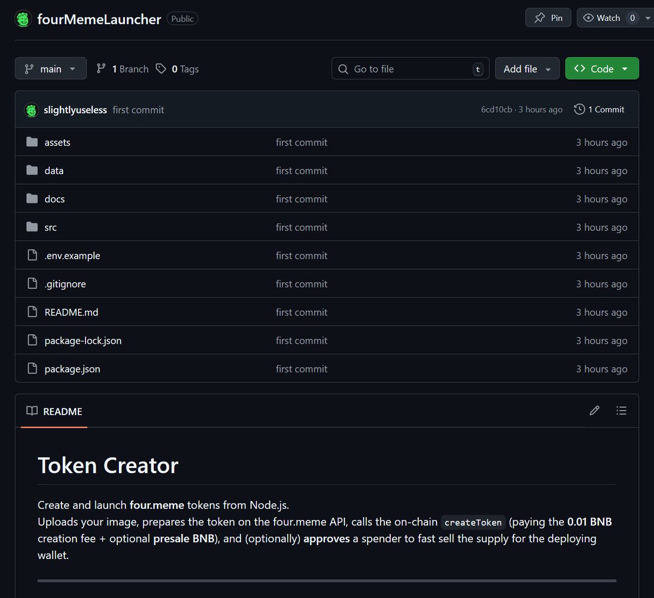Click the .env.example file icon

click(32, 255)
